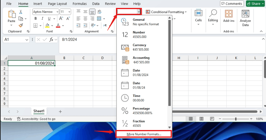Expand the underline style dropdown arrow

54,18
